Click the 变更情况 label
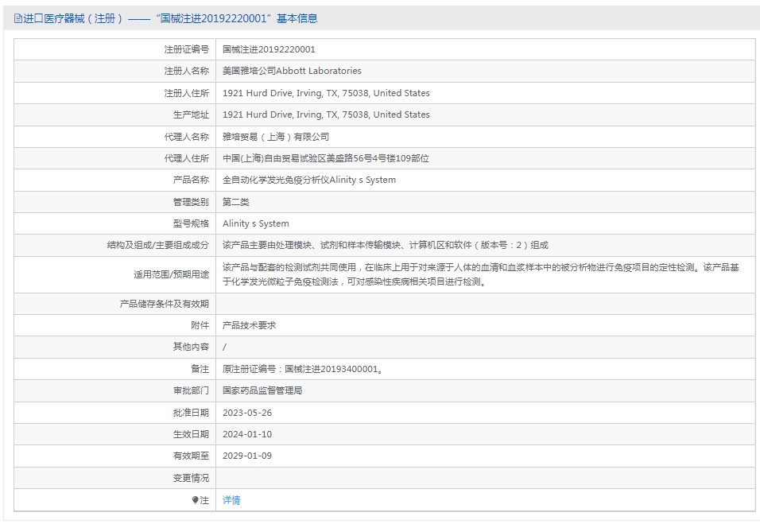 click(191, 478)
